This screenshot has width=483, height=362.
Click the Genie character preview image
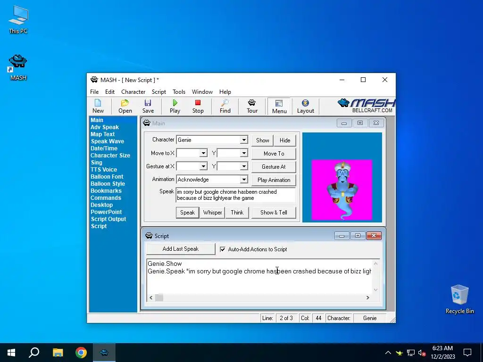click(x=342, y=189)
